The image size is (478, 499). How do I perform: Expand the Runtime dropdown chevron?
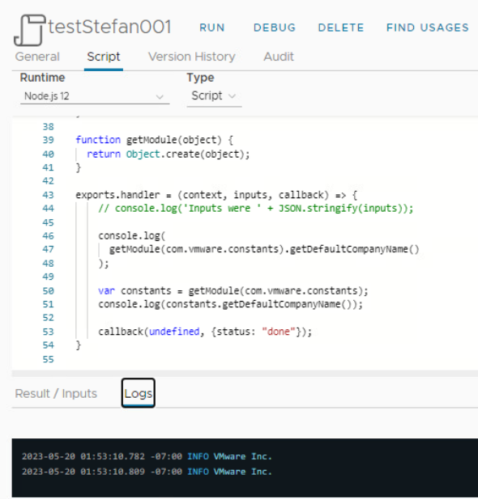[160, 97]
